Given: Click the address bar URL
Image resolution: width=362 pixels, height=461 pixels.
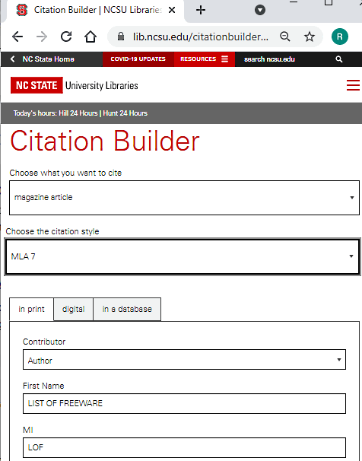Looking at the screenshot, I should [x=201, y=37].
